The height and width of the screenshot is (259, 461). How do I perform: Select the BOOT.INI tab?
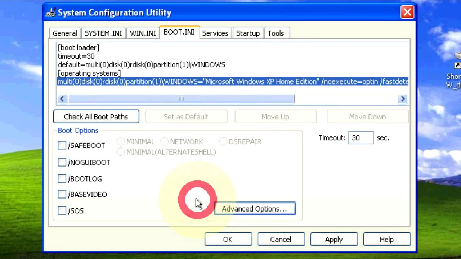[179, 32]
